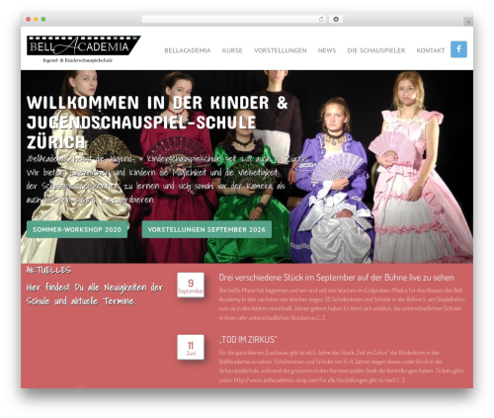
Task: Click the AKTUELLES heading
Action: coord(48,270)
